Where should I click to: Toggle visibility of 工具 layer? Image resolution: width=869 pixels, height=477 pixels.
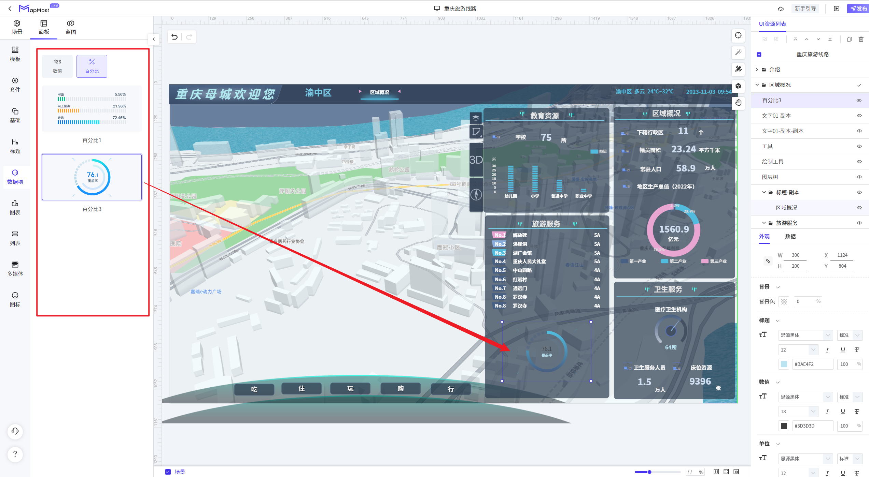859,146
